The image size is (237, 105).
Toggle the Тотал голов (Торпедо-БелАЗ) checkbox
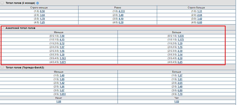pos(2,67)
